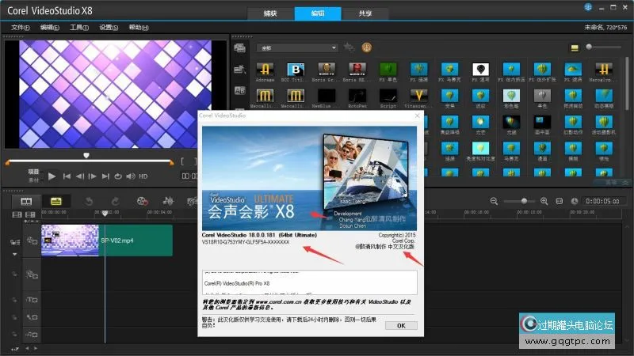Viewport: 634px width, 356px height.
Task: Switch to Timeline view (yellow icon)
Action: point(55,201)
